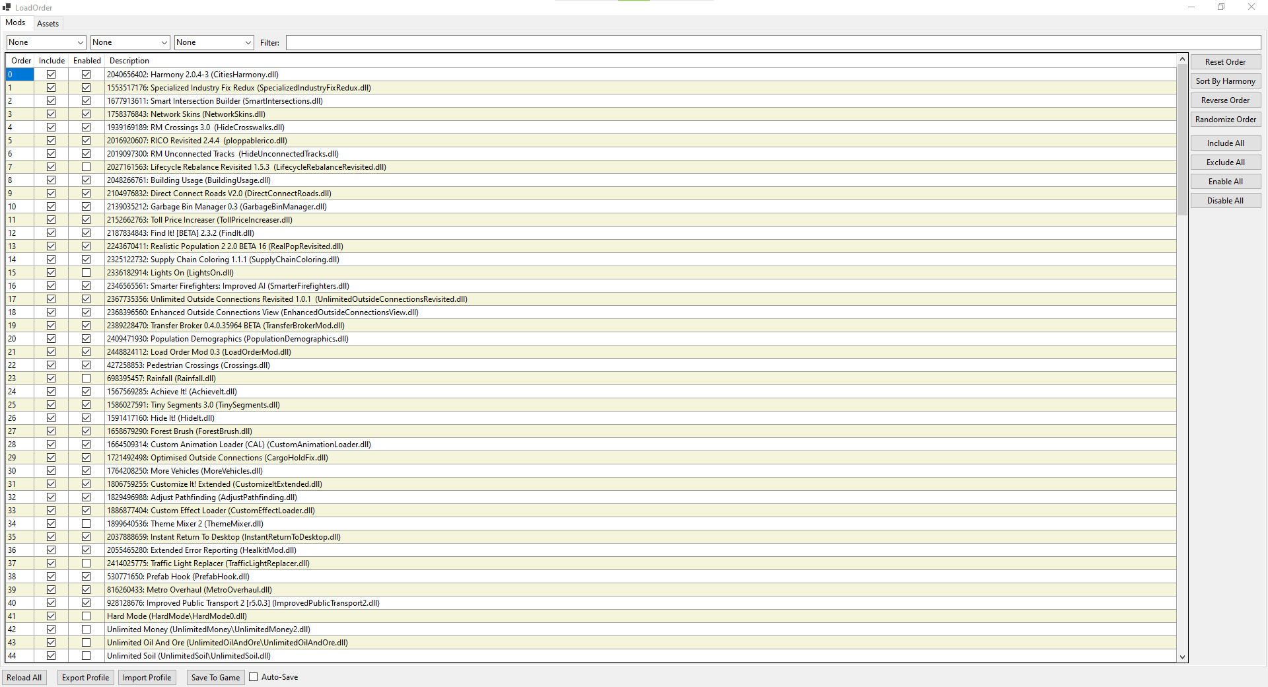Click the Include All button
The height and width of the screenshot is (687, 1268).
click(x=1226, y=143)
